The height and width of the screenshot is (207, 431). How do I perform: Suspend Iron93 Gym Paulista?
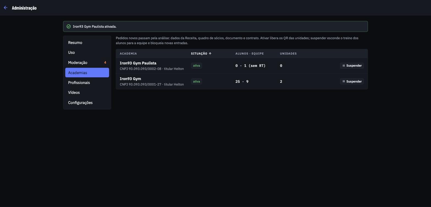coord(352,66)
